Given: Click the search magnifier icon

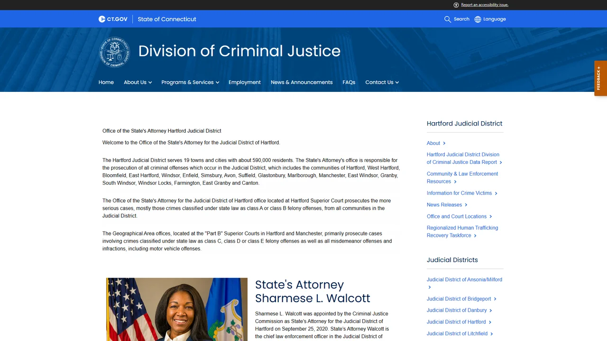Looking at the screenshot, I should coord(447,19).
